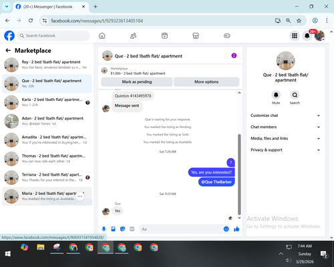Choose a GIF in the composer
This screenshot has width=334, height=267.
pyautogui.click(x=132, y=229)
